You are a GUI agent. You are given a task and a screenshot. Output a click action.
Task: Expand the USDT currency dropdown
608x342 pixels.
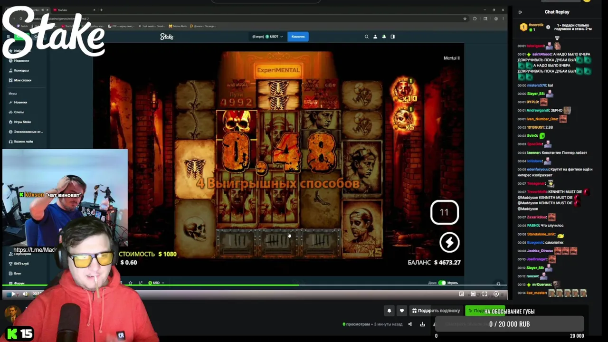click(x=274, y=37)
